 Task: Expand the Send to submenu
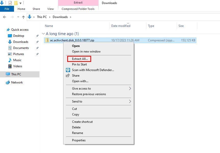tap(99, 101)
